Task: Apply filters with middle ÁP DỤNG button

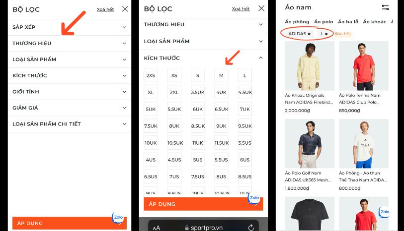Action: 203,204
